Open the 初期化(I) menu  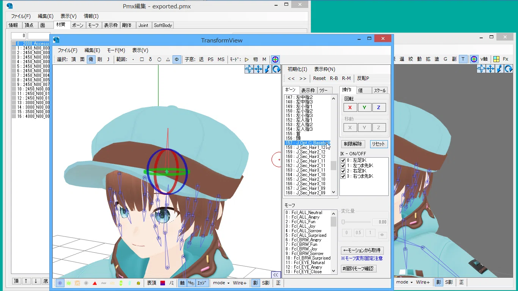tap(297, 69)
